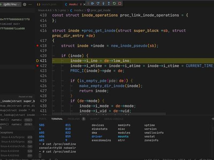
Task: Select the 'optimized out' variable value
Action: 10,24
